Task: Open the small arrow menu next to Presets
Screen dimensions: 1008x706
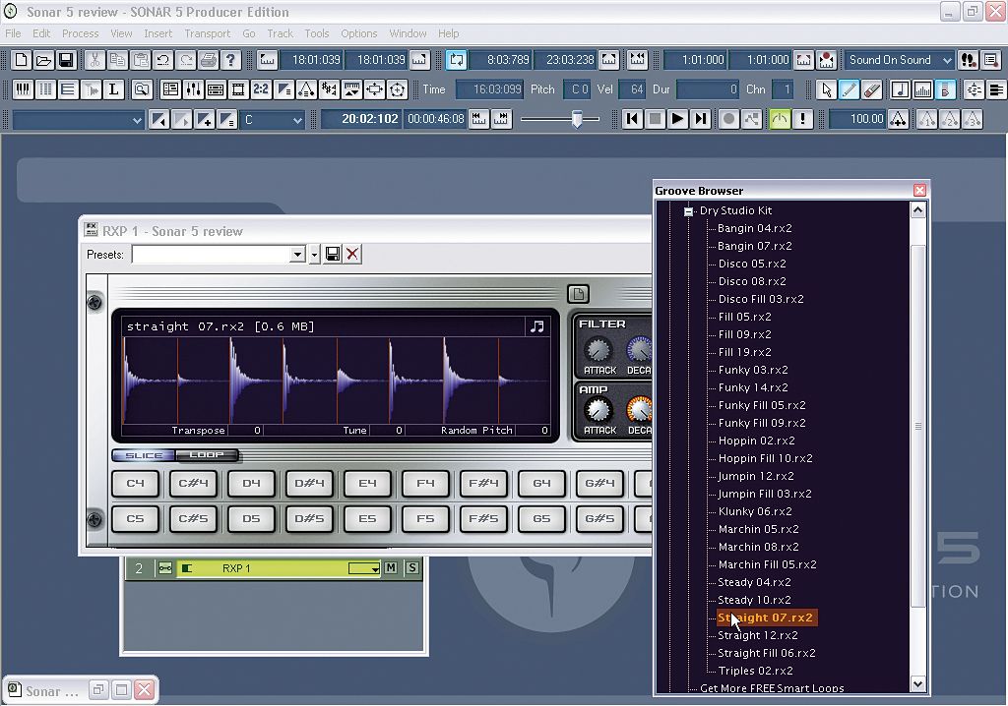Action: coord(314,255)
